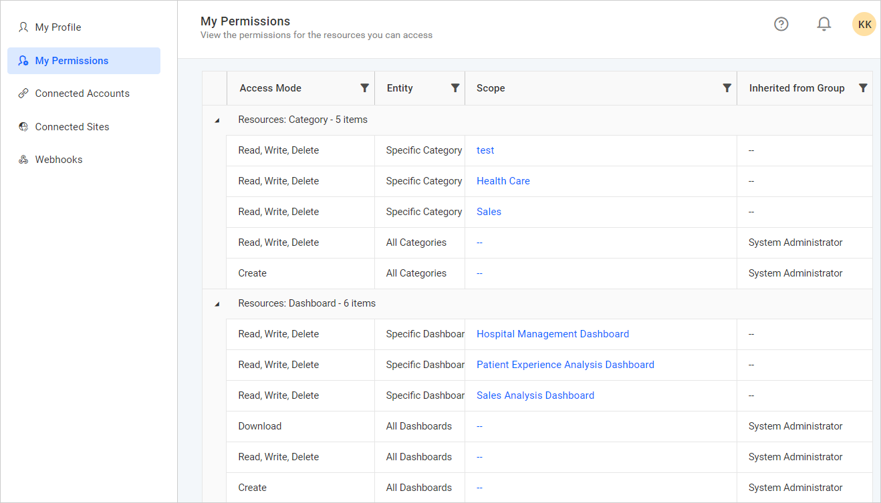Collapse the Dashboard resources group
The height and width of the screenshot is (503, 881).
point(216,303)
